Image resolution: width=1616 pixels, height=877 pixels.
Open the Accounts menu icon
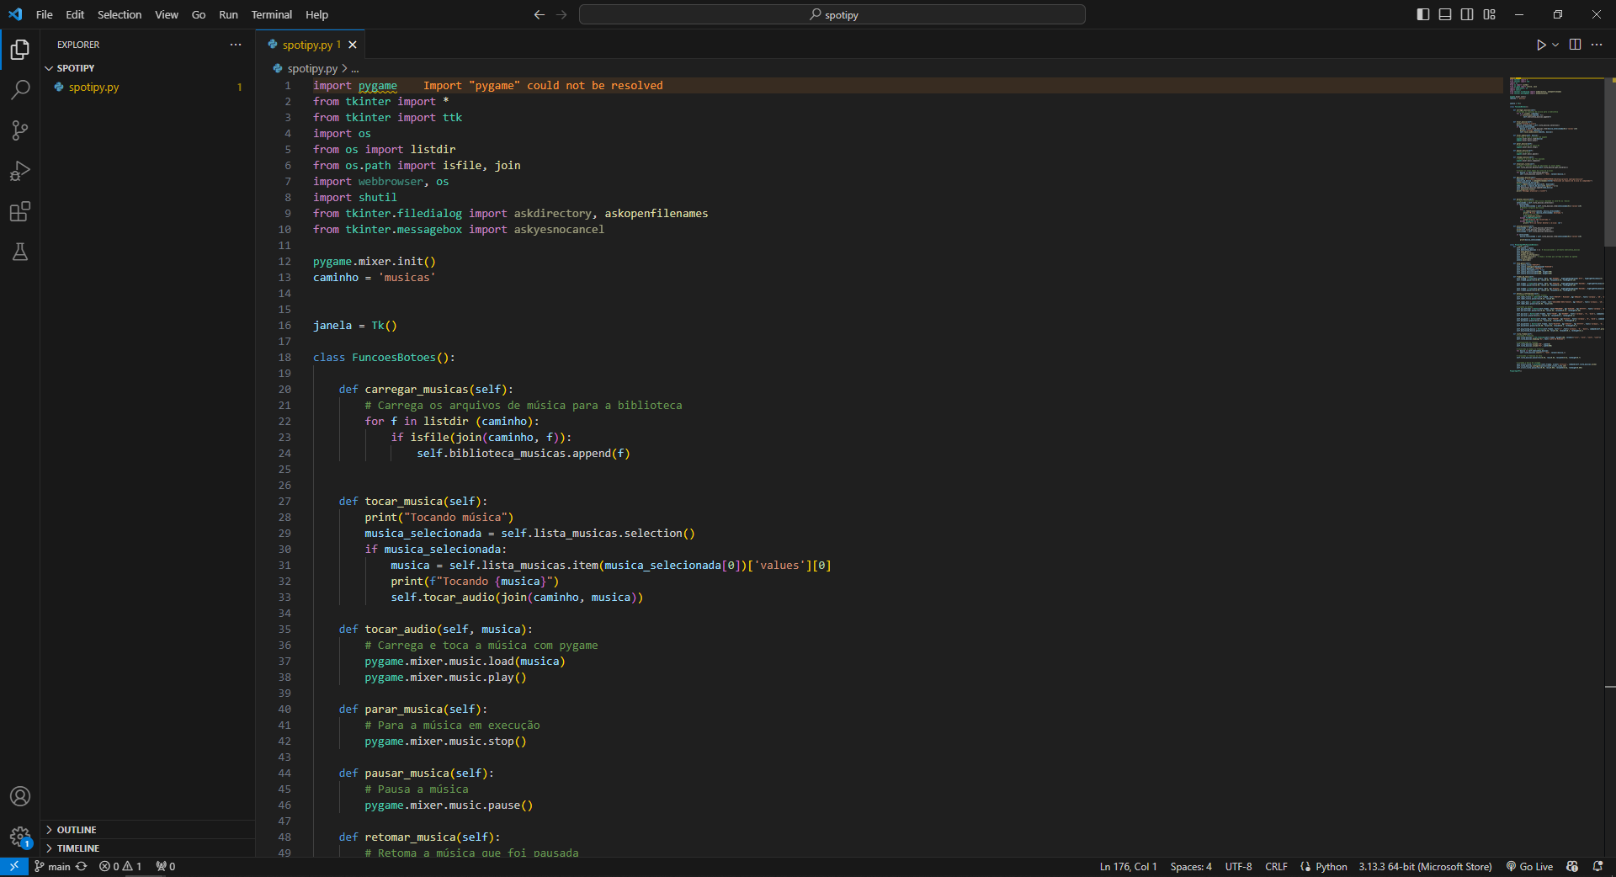point(20,796)
